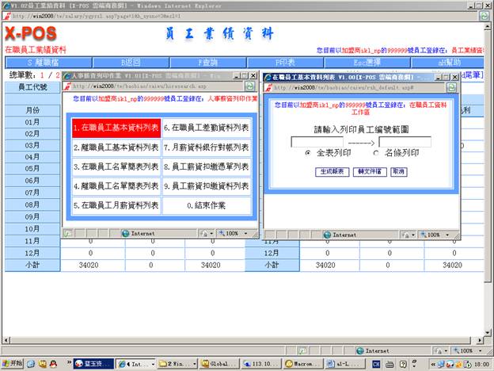
Task: Click the 生成報表 button
Action: [332, 171]
